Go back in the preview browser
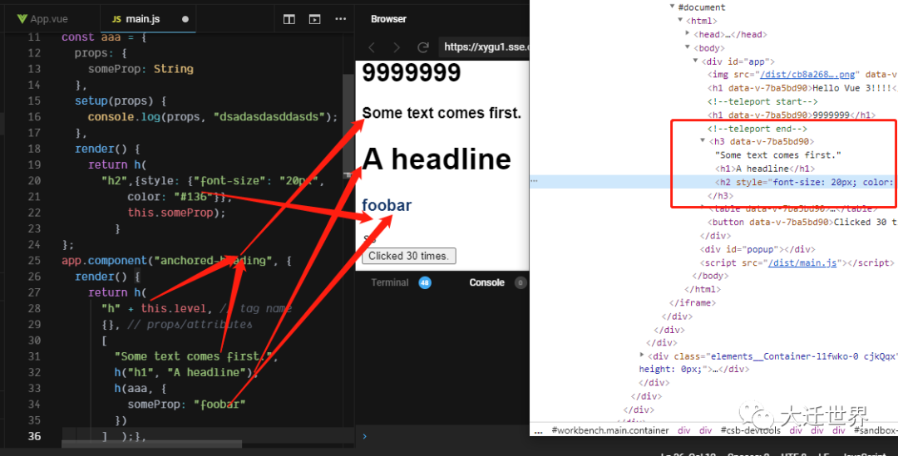 372,47
